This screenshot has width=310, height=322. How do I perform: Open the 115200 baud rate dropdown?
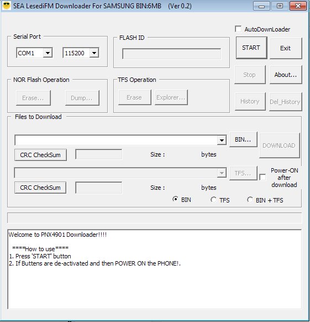(x=94, y=53)
